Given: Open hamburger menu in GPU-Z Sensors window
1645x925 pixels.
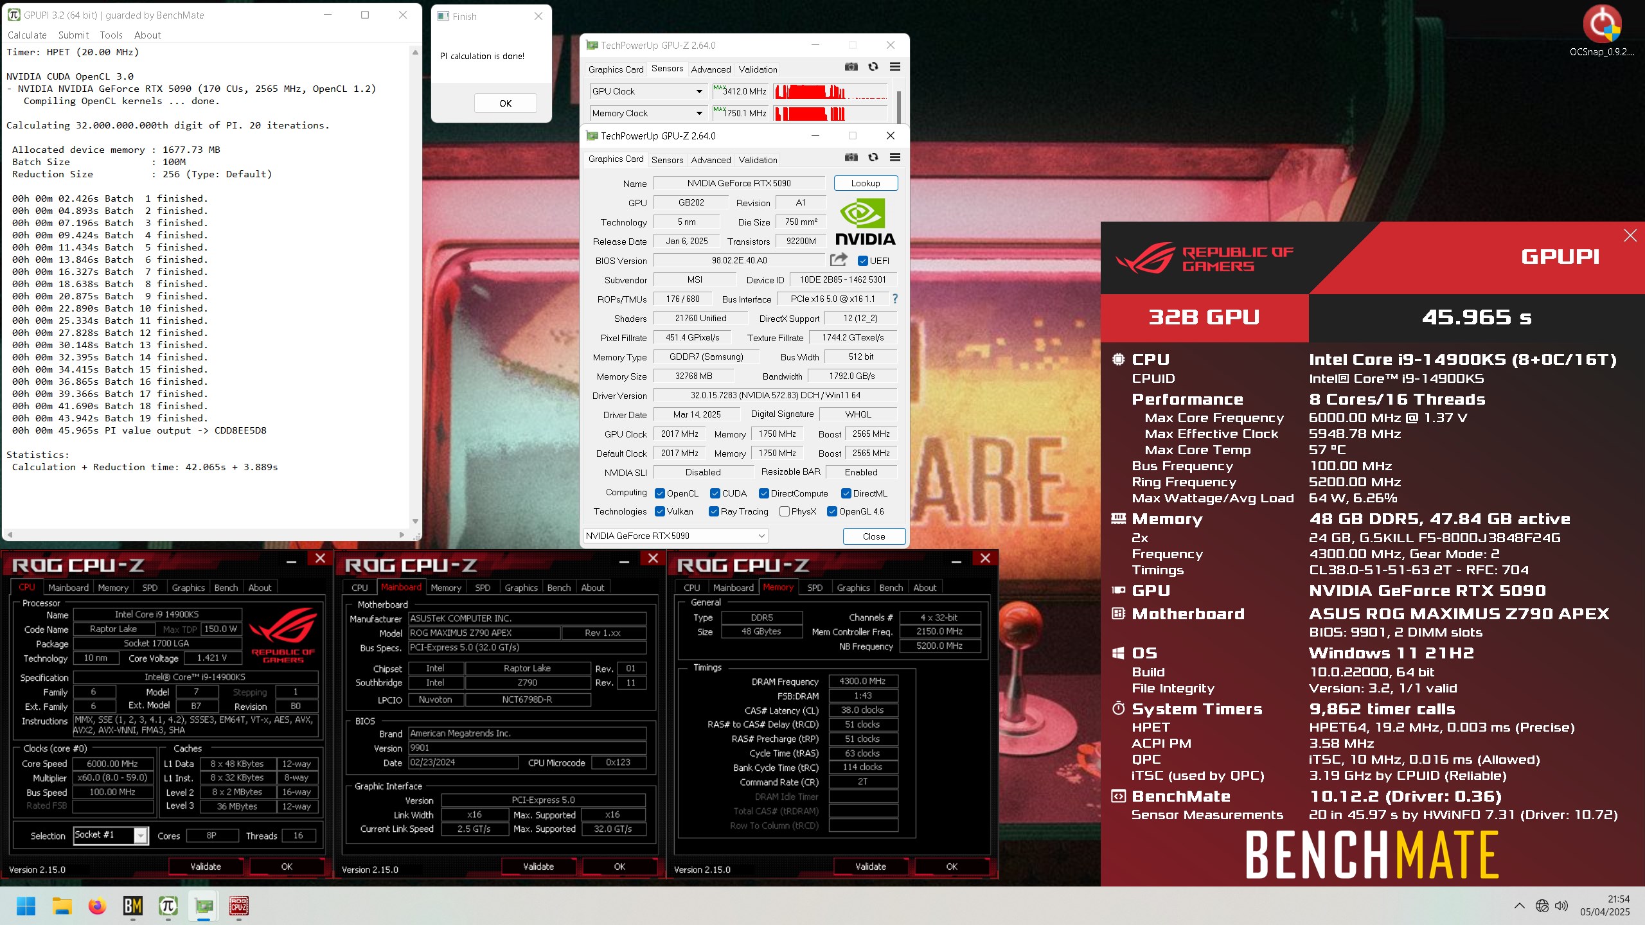Looking at the screenshot, I should coord(894,67).
